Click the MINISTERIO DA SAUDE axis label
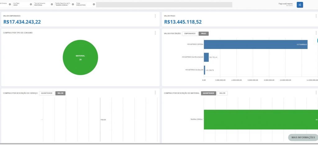 pyautogui.click(x=194, y=70)
